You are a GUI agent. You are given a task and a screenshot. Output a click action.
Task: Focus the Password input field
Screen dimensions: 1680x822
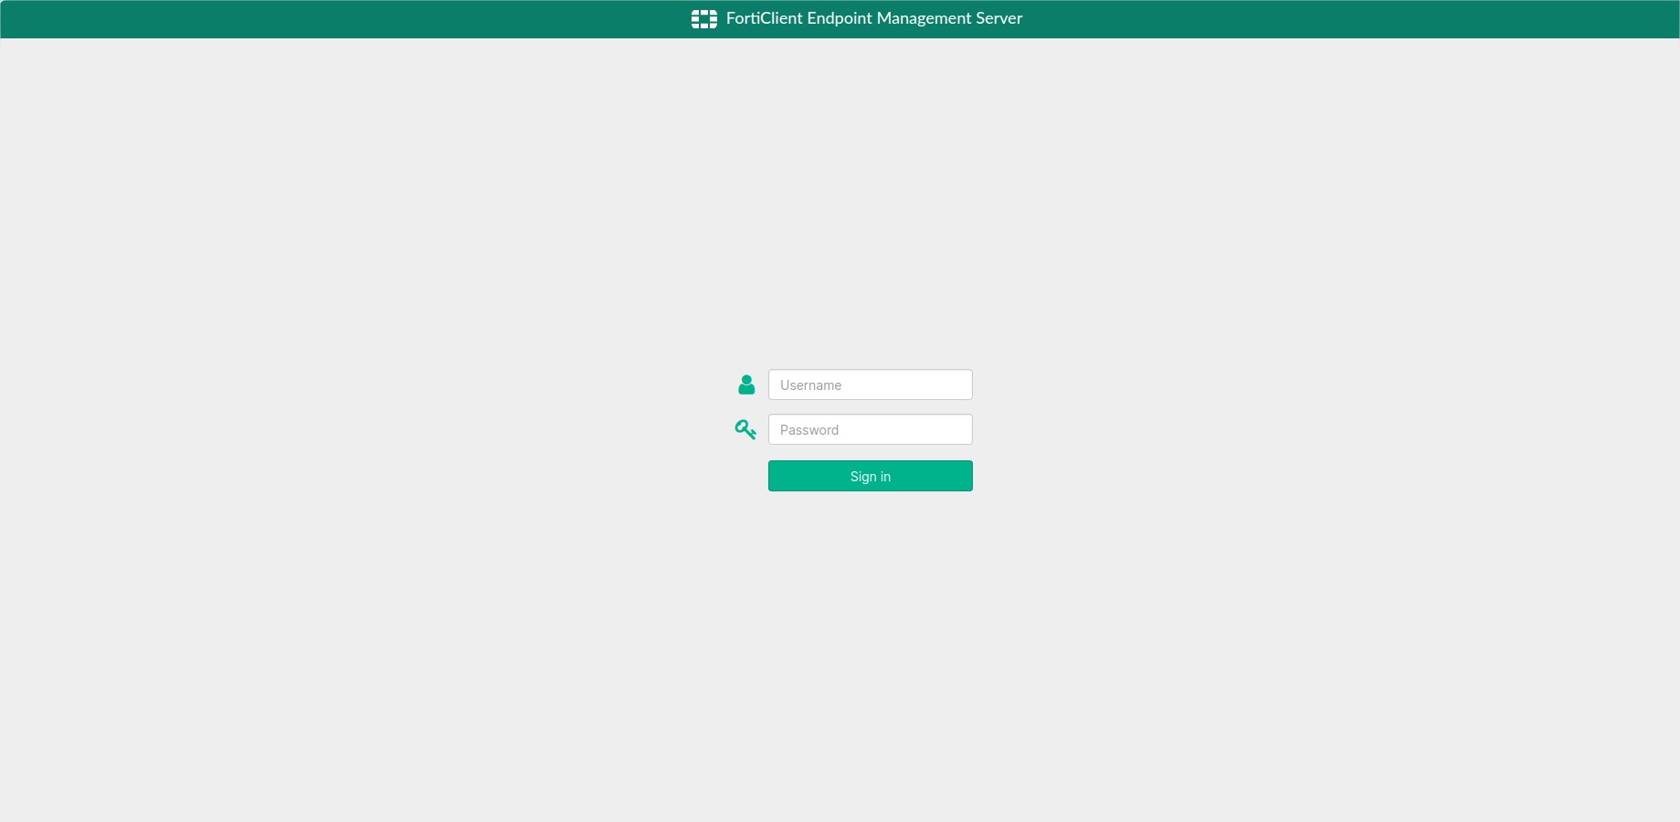[870, 429]
